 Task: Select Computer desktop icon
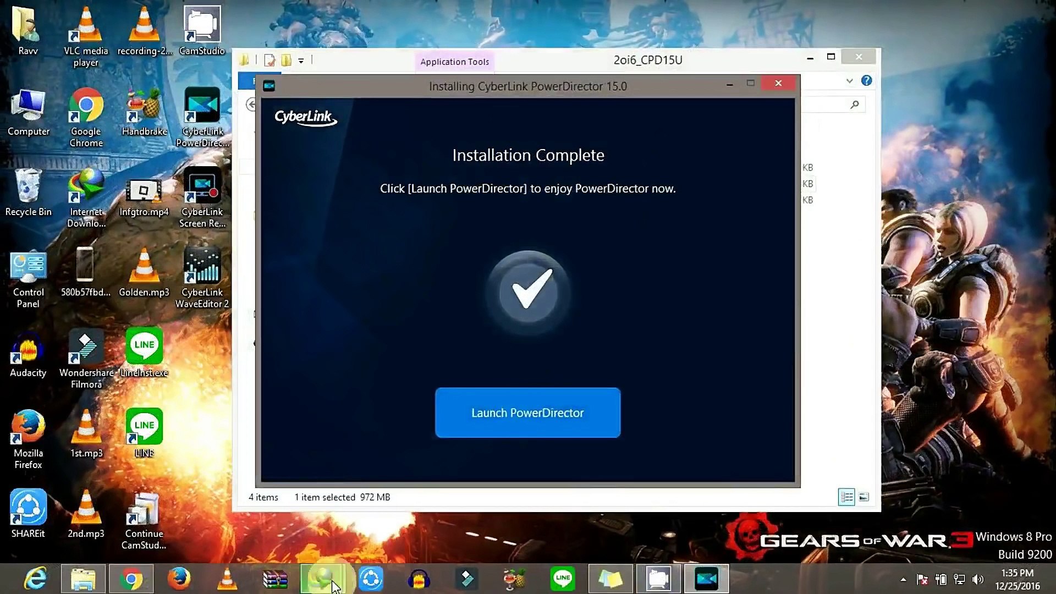[28, 112]
